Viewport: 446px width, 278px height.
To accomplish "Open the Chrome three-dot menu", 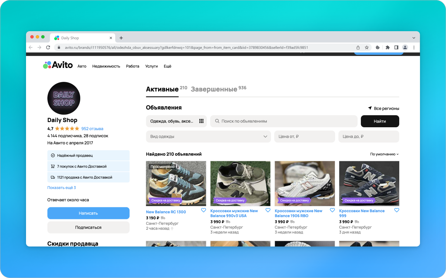I will point(414,47).
